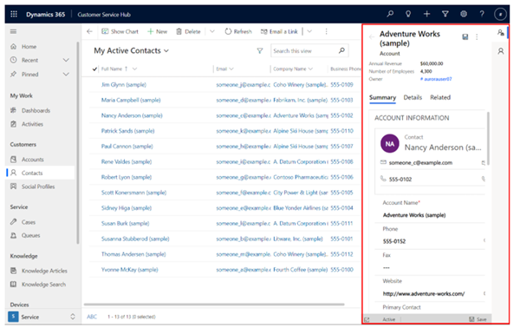Collapse the site map hamburger menu
This screenshot has width=520, height=334.
coord(13,31)
